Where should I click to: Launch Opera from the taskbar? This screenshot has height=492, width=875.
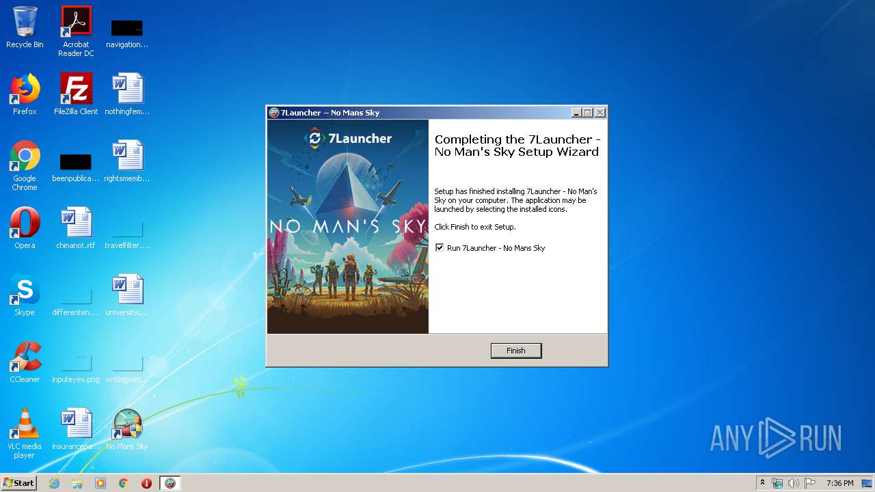(x=146, y=483)
